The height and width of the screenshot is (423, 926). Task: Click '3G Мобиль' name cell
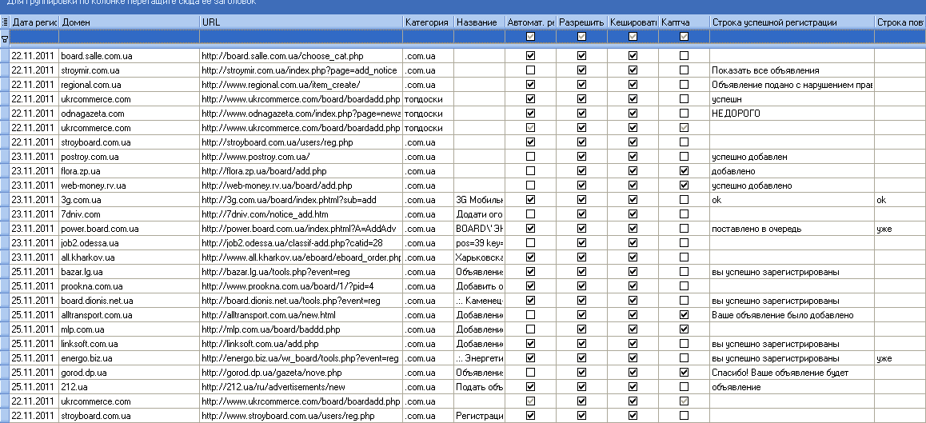tap(479, 200)
